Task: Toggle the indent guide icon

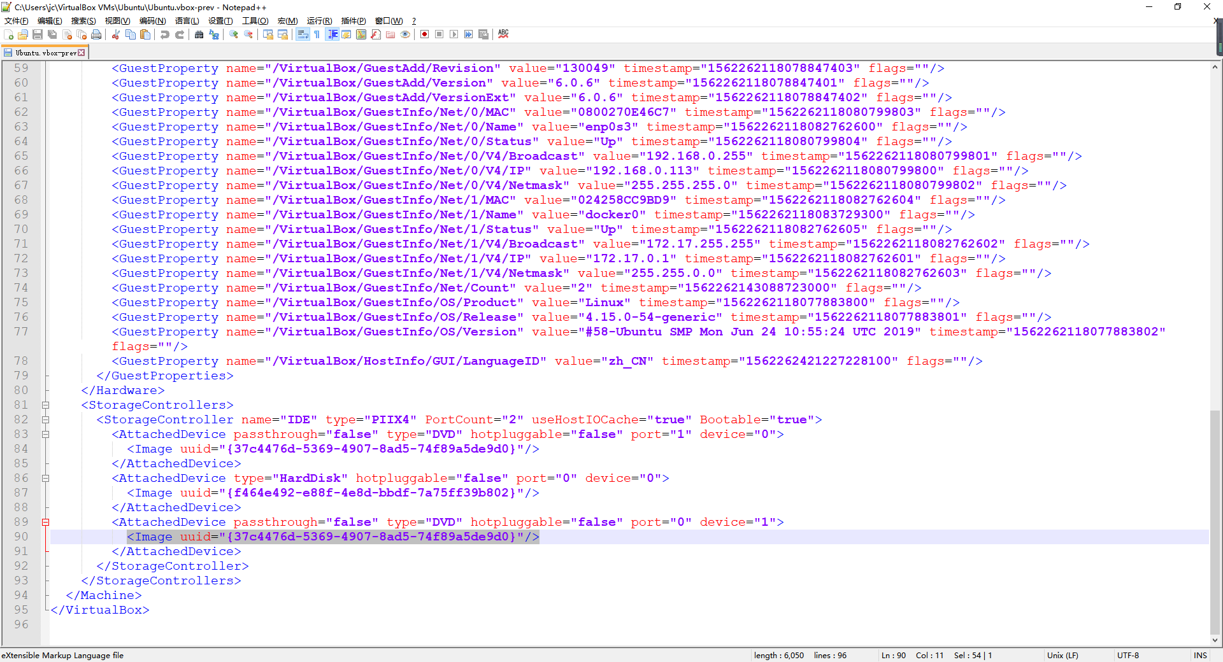Action: 332,34
